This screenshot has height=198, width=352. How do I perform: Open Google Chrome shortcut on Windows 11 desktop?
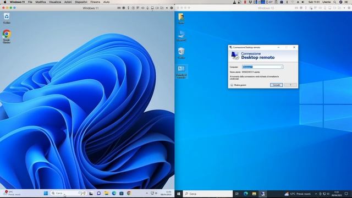(x=7, y=36)
